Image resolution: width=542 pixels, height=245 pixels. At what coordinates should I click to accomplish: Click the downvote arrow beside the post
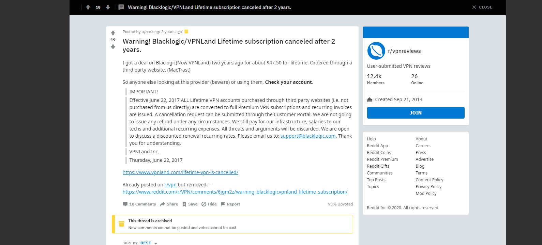coord(113,47)
